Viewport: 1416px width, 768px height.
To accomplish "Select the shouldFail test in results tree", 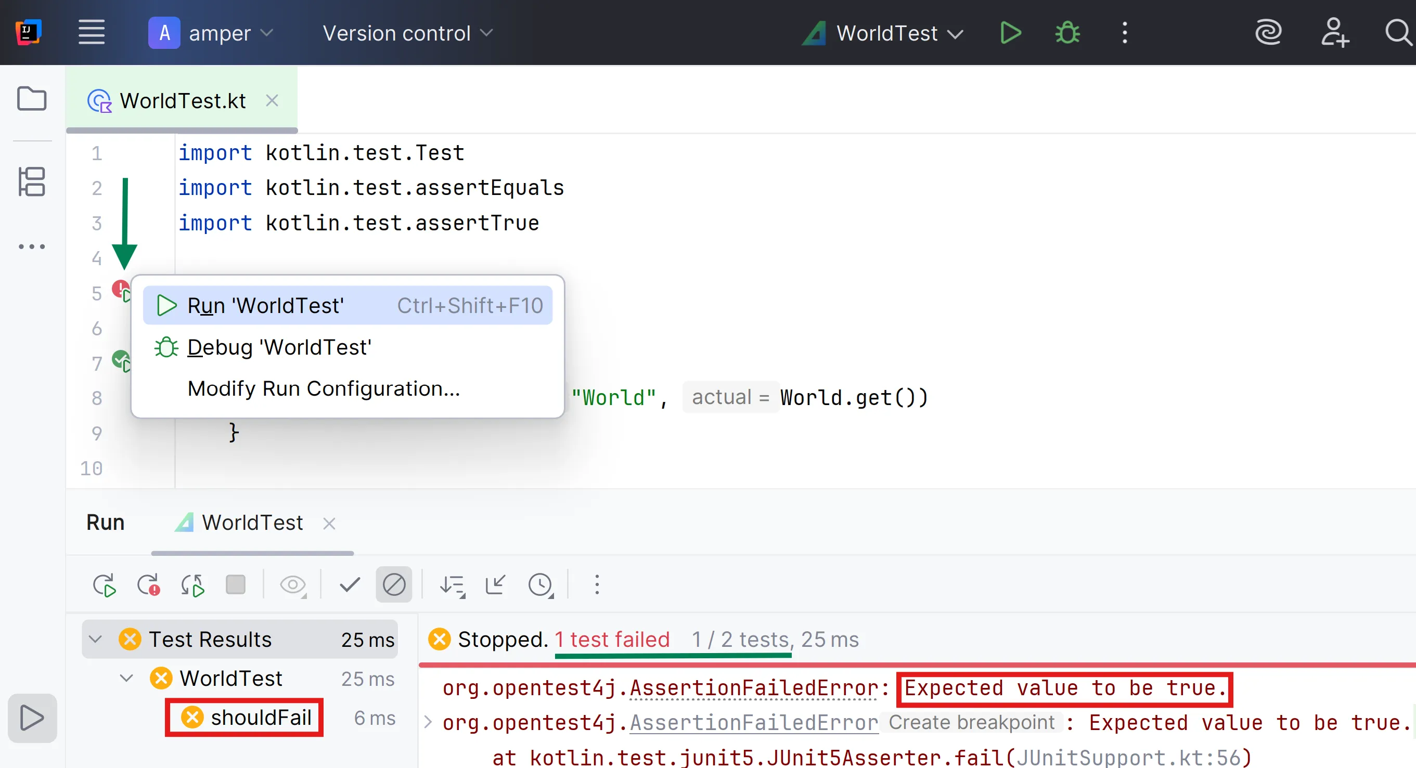I will (x=261, y=718).
